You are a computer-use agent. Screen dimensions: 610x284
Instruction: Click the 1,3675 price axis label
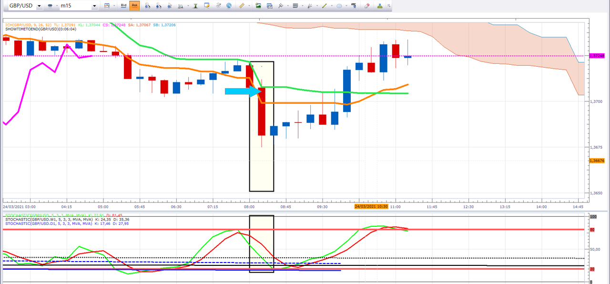595,147
